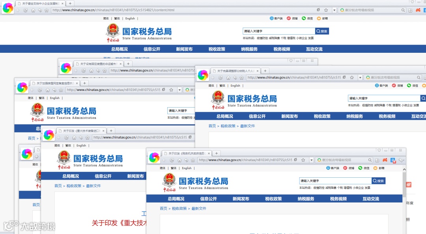This screenshot has height=234, width=426.
Task: Click favorites star left of URL, 税务机关政府信息 window
Action: (x=192, y=160)
